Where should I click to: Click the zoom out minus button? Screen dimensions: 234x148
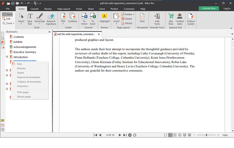194,135
